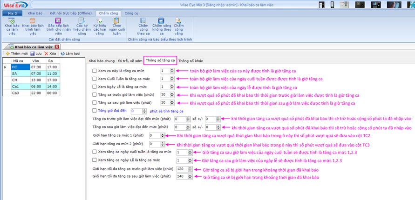Screen dimensions: 415x200
Task: Check the Tổng giờ đạt đến option
Action: [x=95, y=111]
